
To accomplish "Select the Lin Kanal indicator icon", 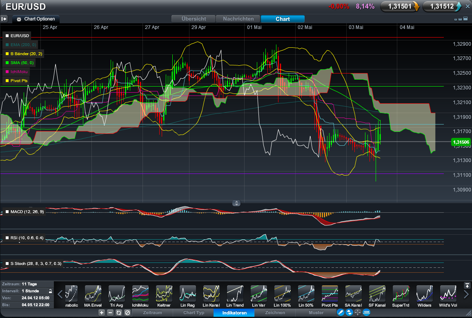I will (x=212, y=294).
